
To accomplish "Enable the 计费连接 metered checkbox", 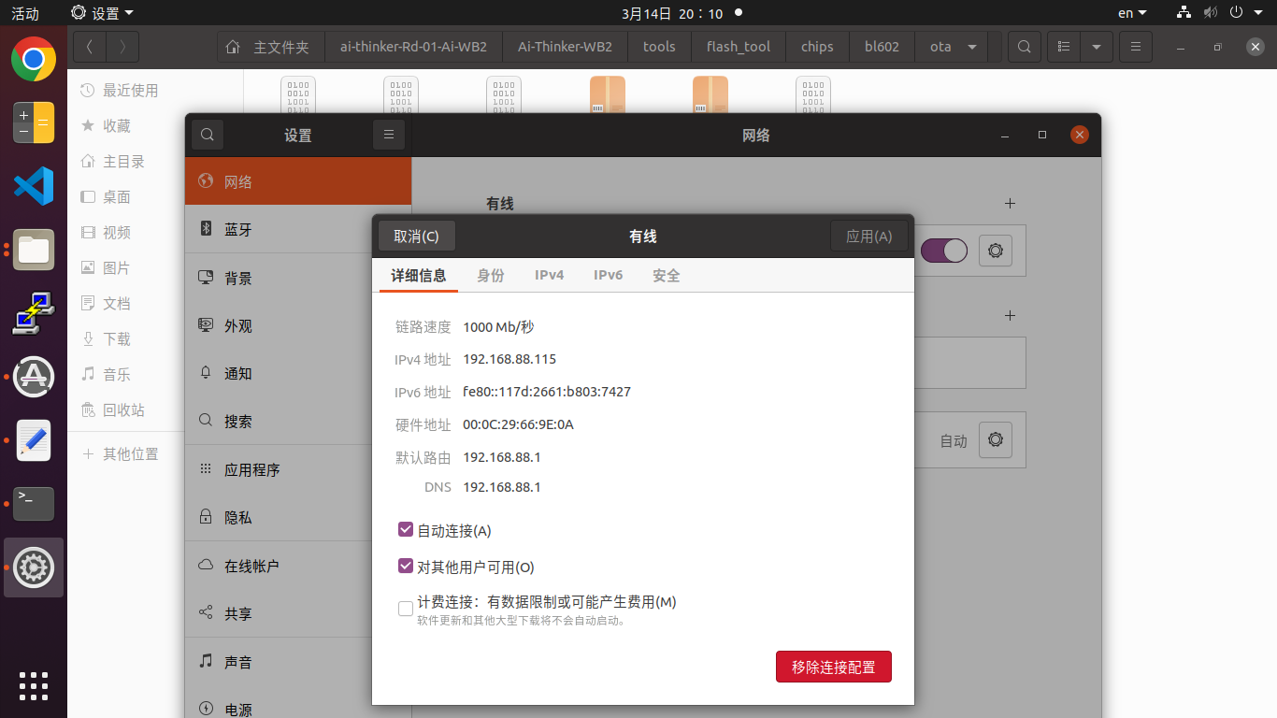I will pos(406,609).
